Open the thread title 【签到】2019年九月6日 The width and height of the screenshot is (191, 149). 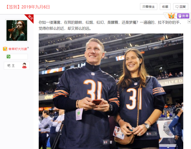click(x=28, y=7)
